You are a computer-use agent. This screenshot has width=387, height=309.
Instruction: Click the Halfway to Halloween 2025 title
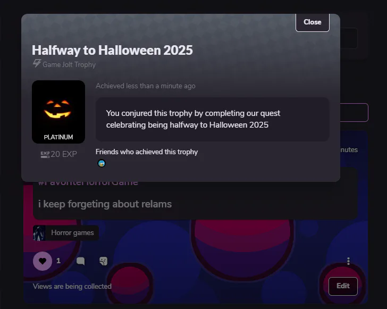pos(112,50)
